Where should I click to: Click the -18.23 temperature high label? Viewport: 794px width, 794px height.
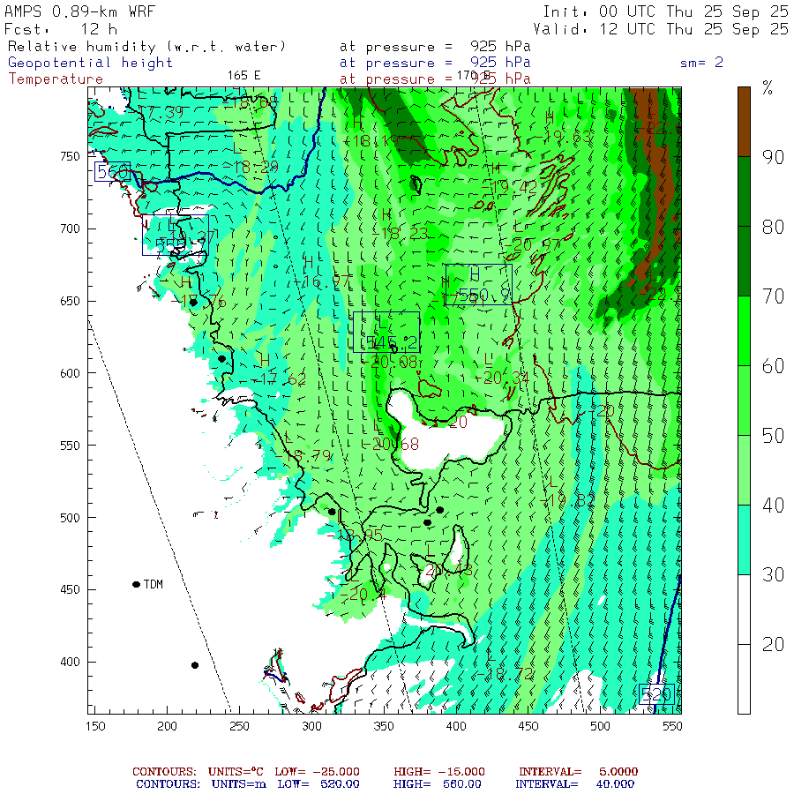click(x=400, y=234)
